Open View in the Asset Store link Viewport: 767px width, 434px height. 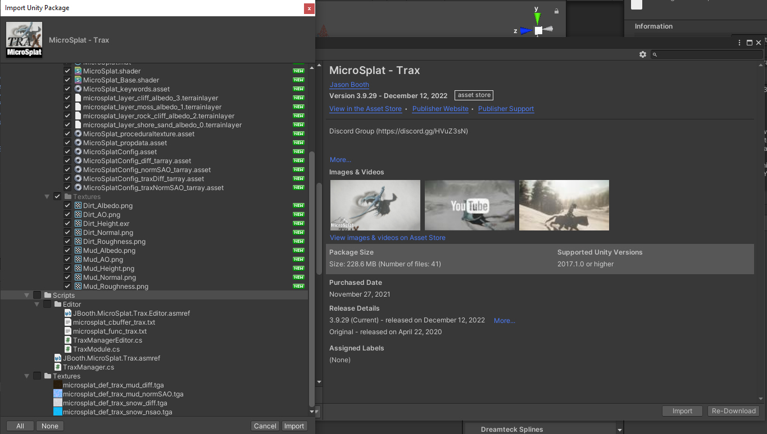365,109
